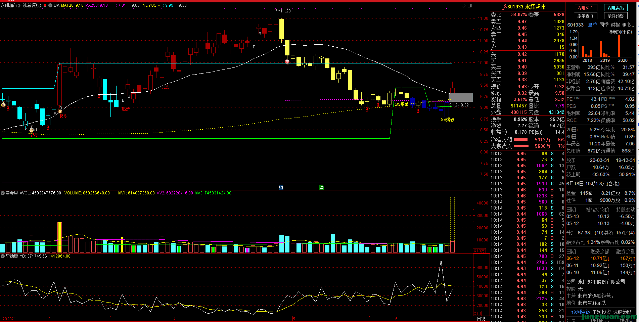Image resolution: width=639 pixels, height=322 pixels.
Task: Click the 11.20 high price marker
Action: (x=285, y=11)
